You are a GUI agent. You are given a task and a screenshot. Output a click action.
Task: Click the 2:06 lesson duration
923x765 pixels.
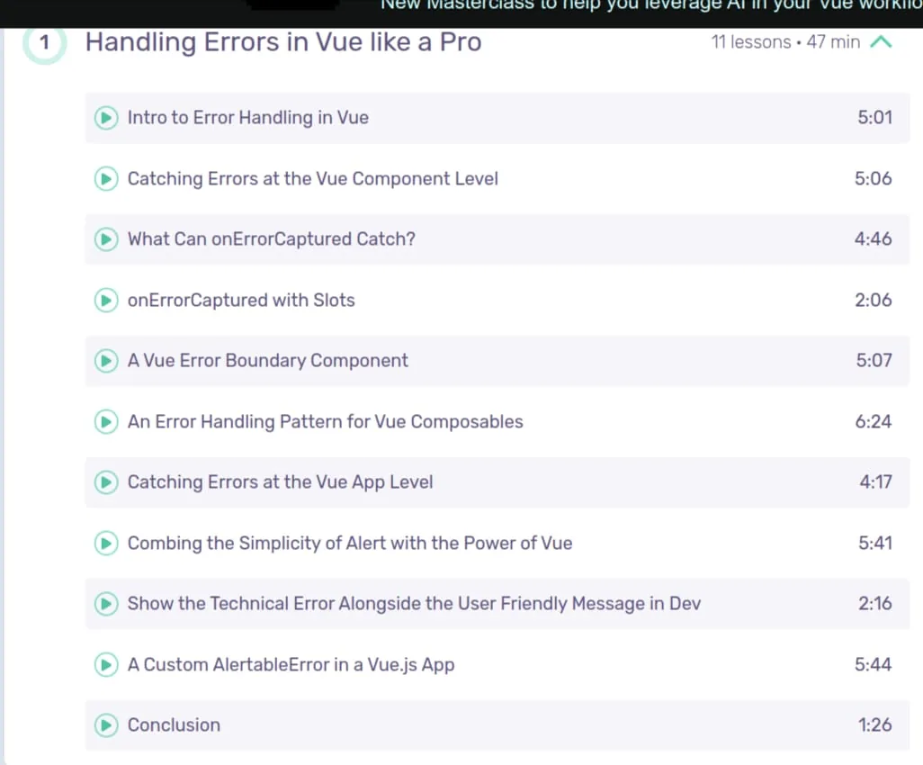pyautogui.click(x=873, y=301)
